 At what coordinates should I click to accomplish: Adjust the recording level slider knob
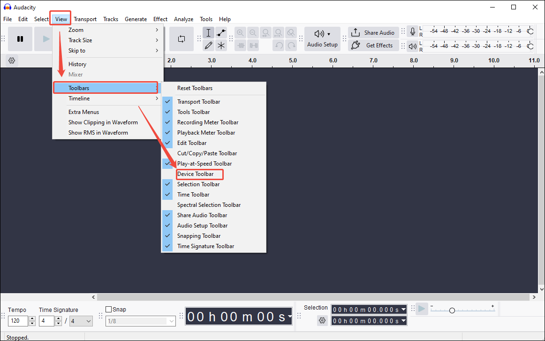click(530, 31)
